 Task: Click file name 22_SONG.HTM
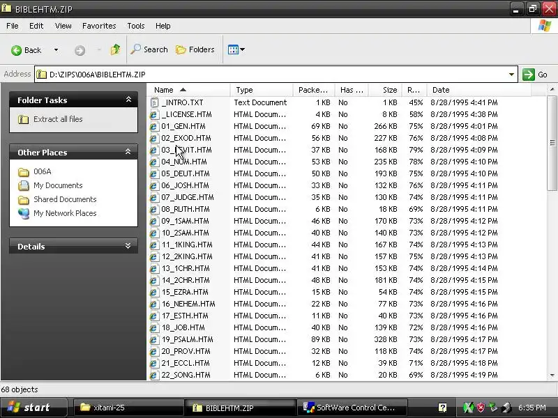tap(186, 375)
